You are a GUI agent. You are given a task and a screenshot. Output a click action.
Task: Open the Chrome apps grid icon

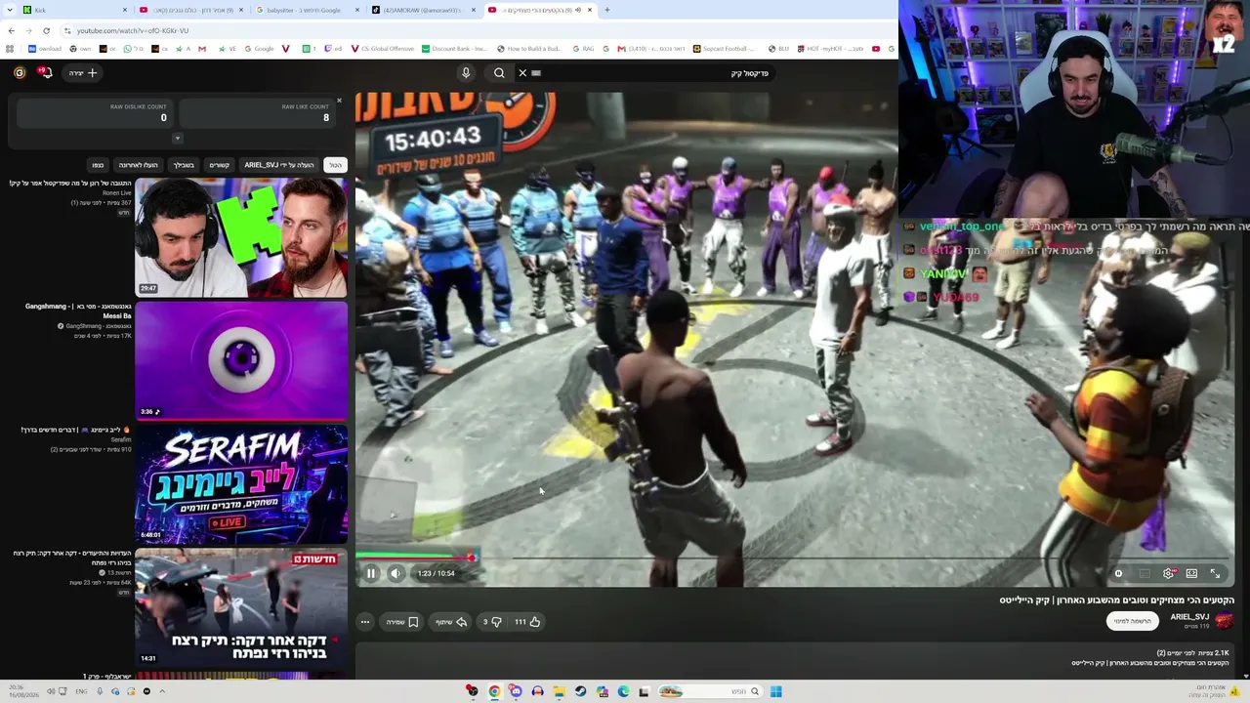tap(10, 49)
